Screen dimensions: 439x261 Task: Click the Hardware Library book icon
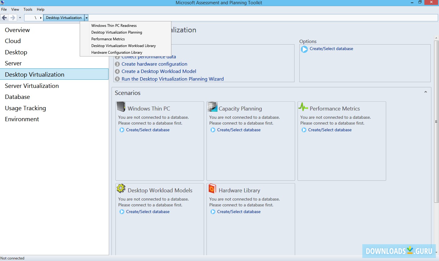212,189
